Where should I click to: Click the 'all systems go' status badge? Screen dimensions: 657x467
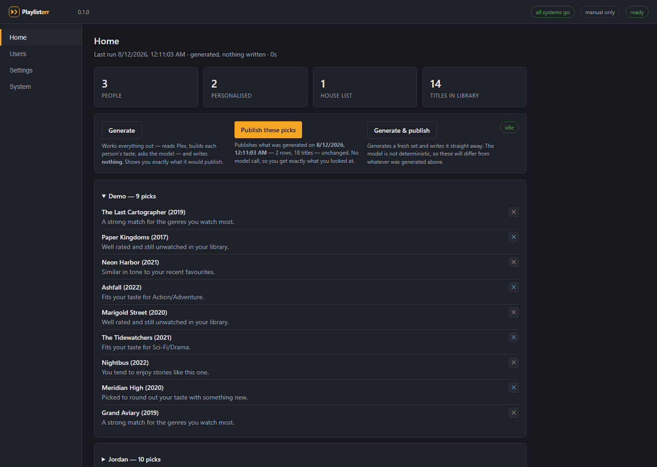tap(553, 12)
